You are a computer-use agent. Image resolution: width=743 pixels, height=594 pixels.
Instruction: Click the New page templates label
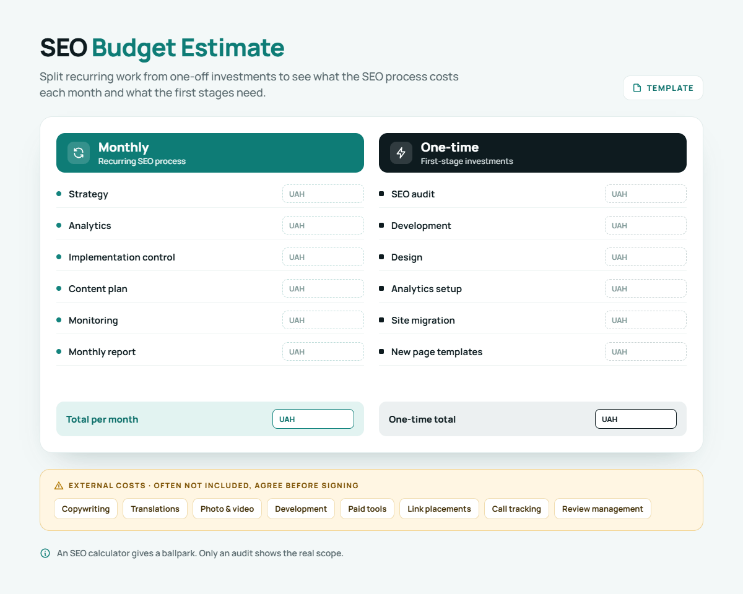[437, 351]
